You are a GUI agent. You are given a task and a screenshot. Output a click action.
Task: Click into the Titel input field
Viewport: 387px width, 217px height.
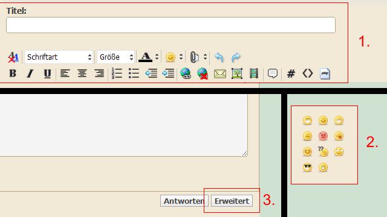pyautogui.click(x=171, y=25)
